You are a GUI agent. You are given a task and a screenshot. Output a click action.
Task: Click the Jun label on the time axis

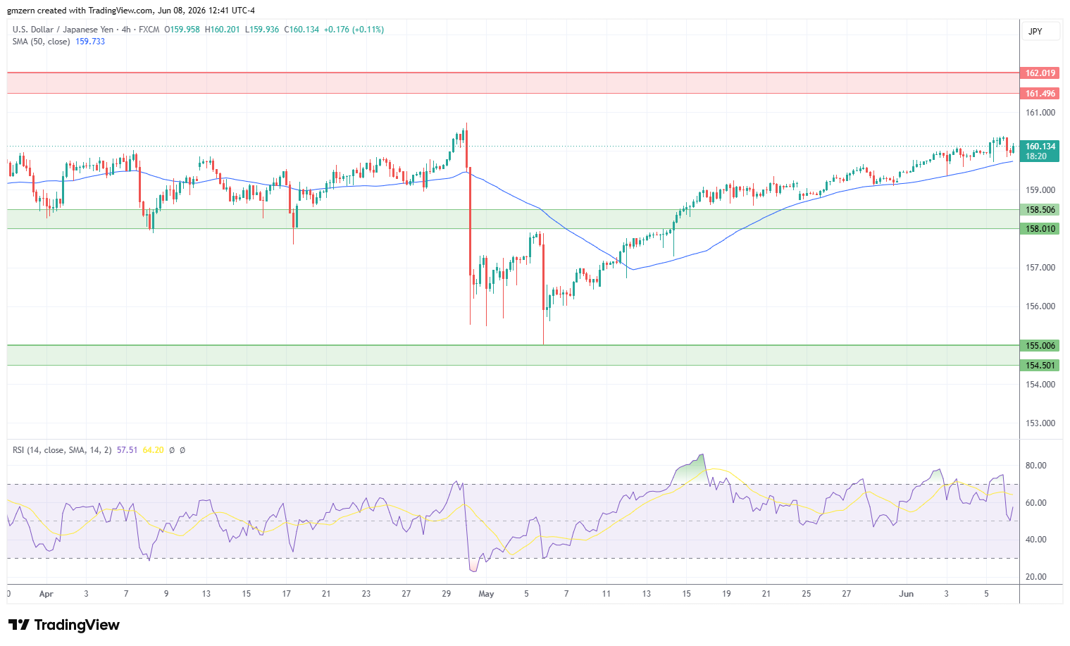tap(906, 594)
